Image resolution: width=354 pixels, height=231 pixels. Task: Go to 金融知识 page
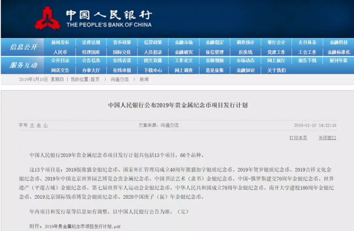(x=246, y=70)
